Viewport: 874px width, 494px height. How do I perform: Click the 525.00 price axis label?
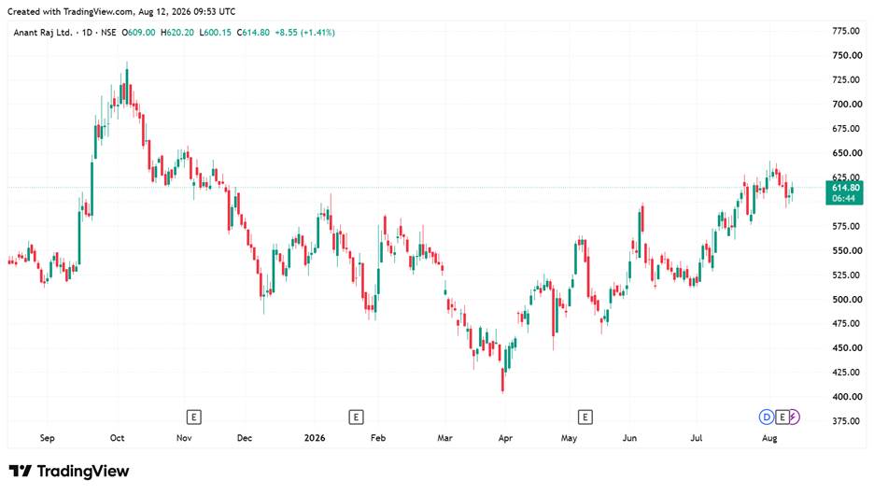(846, 275)
